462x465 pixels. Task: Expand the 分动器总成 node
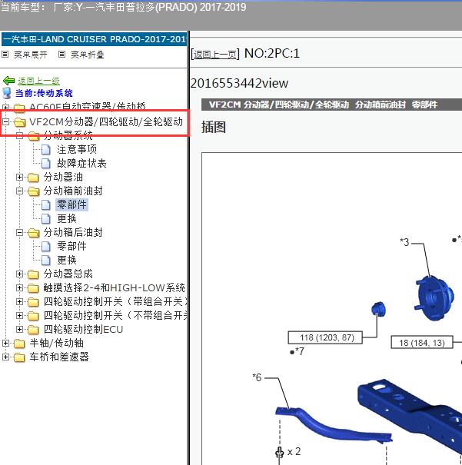[19, 274]
